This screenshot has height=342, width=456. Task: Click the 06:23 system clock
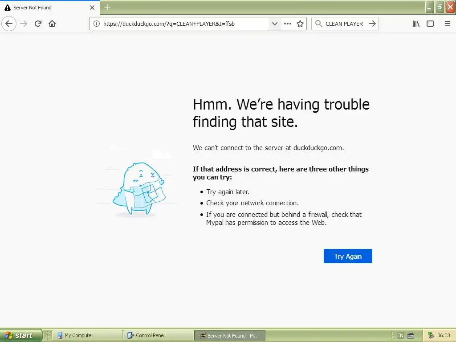(x=444, y=335)
